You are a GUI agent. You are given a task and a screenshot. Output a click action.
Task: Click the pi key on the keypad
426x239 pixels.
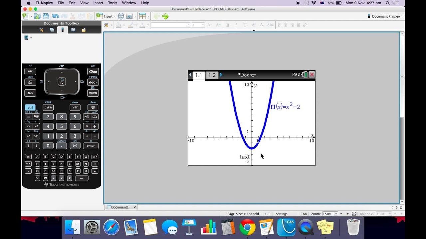[28, 164]
